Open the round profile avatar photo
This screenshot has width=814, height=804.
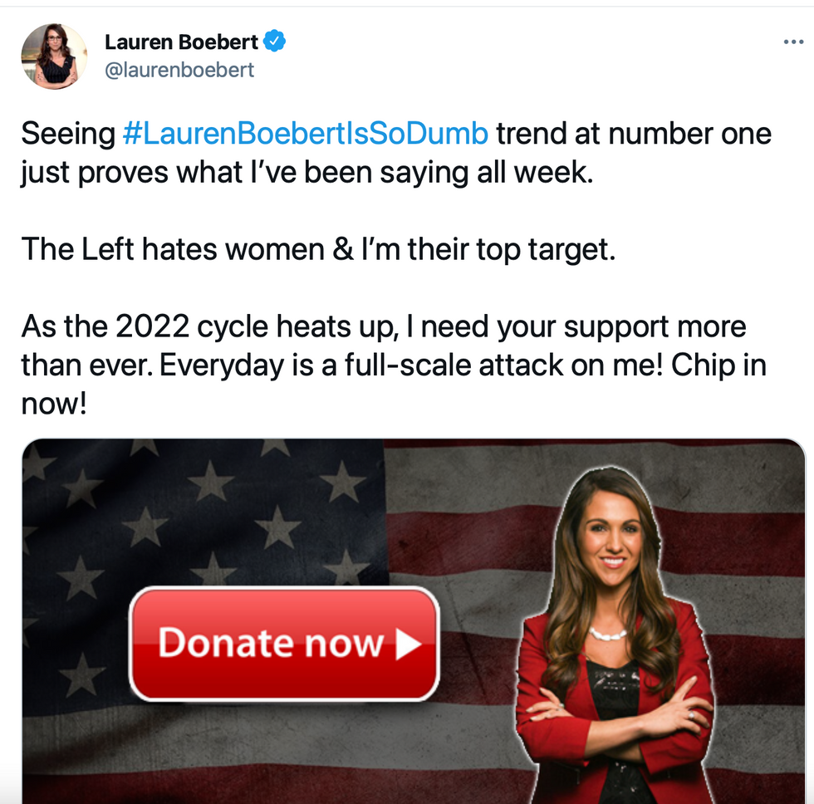pyautogui.click(x=54, y=56)
